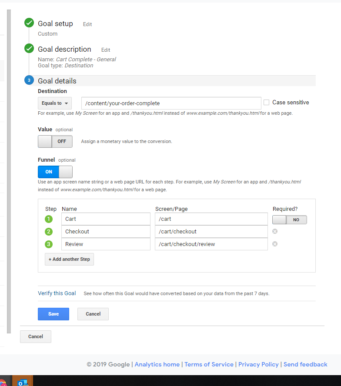Enable the Case sensitive checkbox
This screenshot has height=386, width=341.
tap(267, 103)
